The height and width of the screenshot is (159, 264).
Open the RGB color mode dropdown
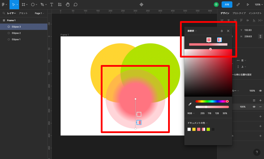(x=191, y=113)
